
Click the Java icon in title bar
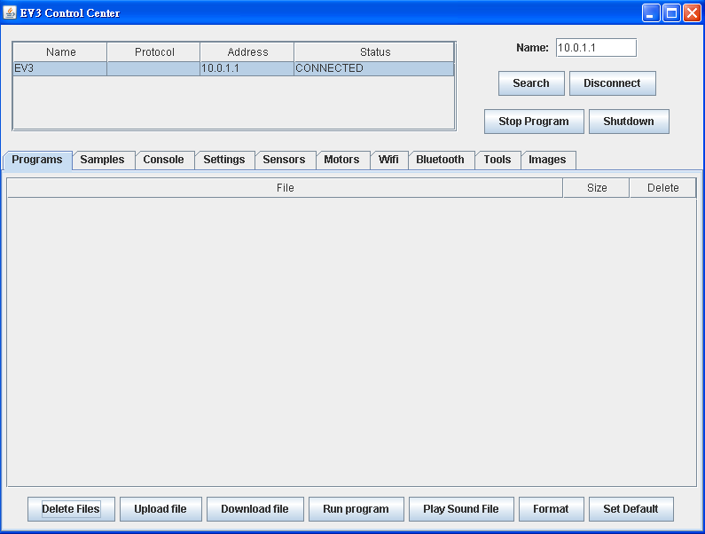click(x=10, y=12)
